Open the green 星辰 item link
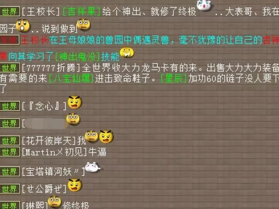The height and width of the screenshot is (209, 279). click(173, 78)
